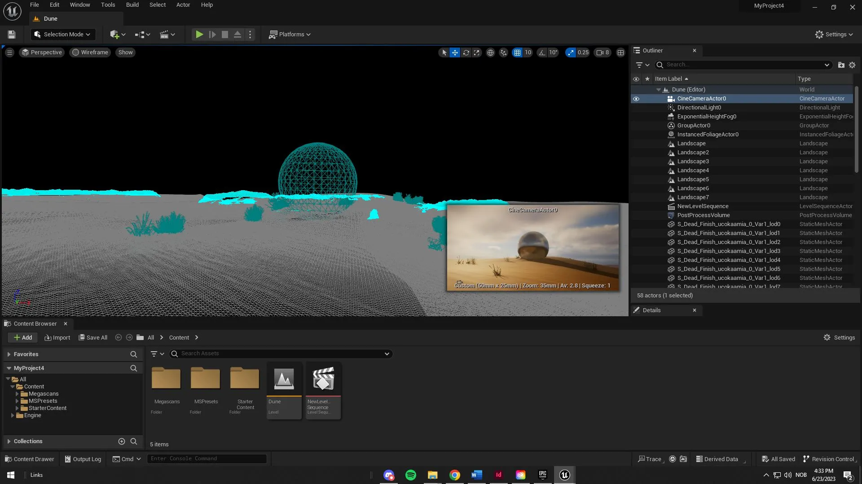Viewport: 862px width, 484px height.
Task: Open the grid snap value 10
Action: point(528,52)
